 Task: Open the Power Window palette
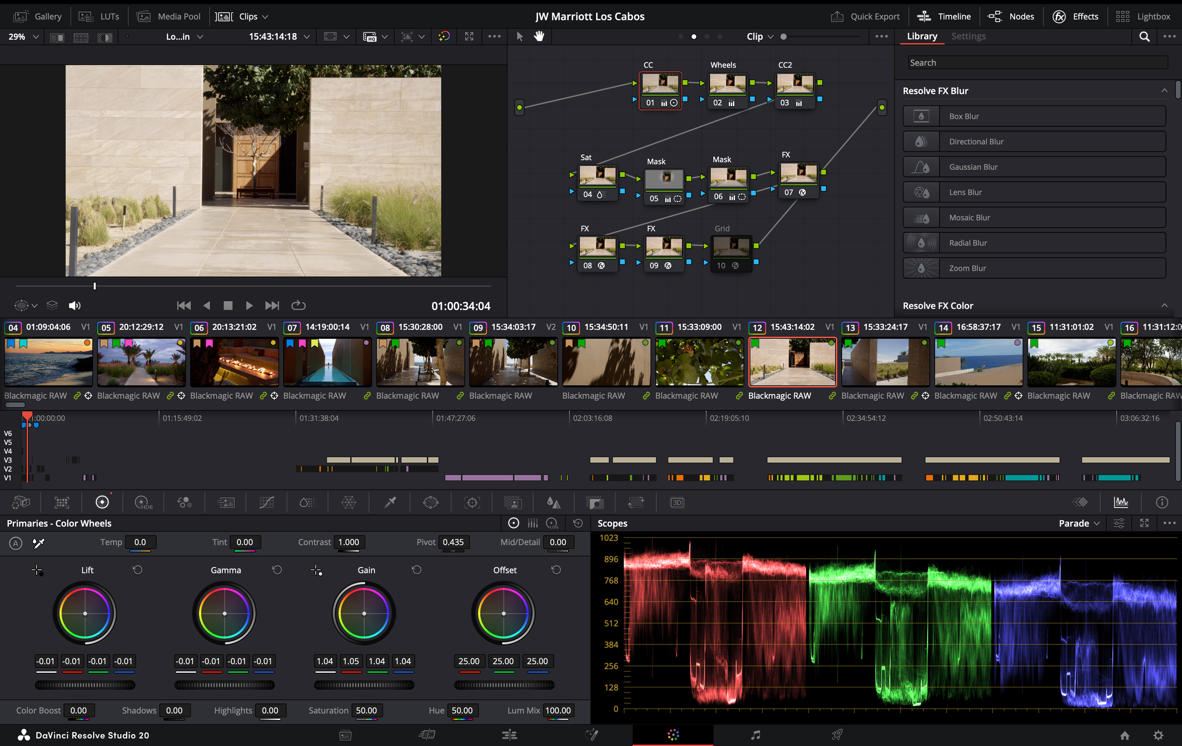[431, 502]
